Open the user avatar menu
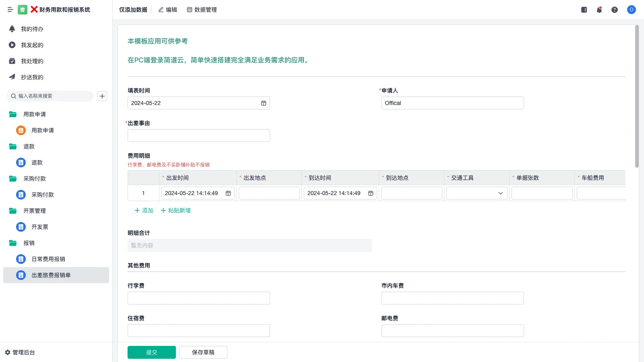Viewport: 644px width, 362px height. point(632,10)
